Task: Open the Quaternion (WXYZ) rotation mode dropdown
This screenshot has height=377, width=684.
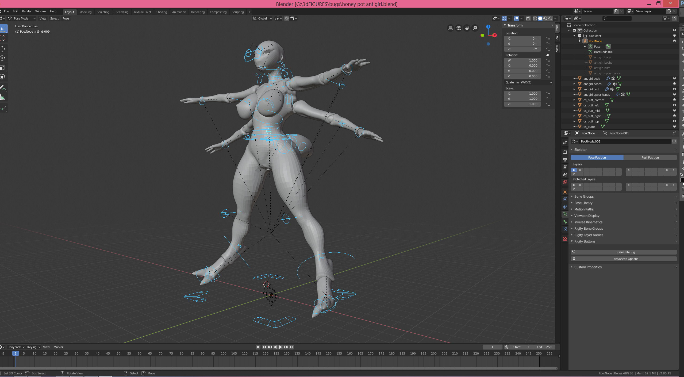Action: point(528,82)
